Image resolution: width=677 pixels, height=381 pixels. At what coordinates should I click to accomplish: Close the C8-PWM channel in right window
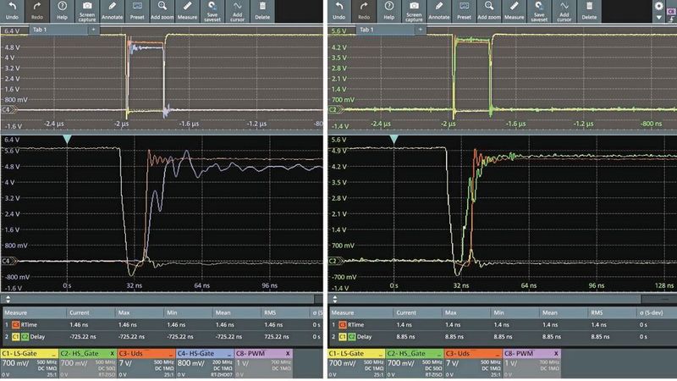[556, 354]
